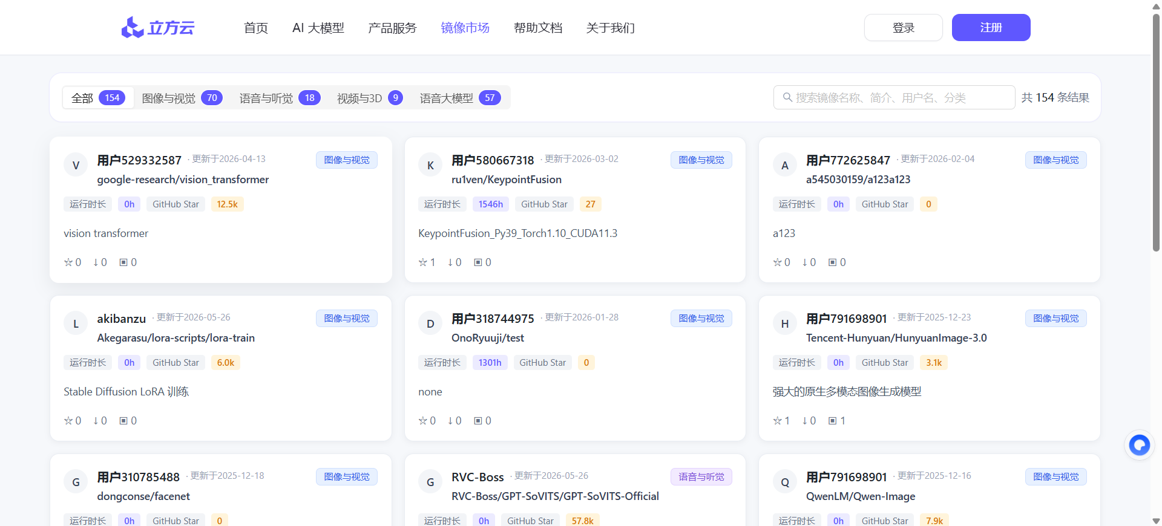
Task: Switch to the 图像与视觉 filter tab
Action: [182, 98]
